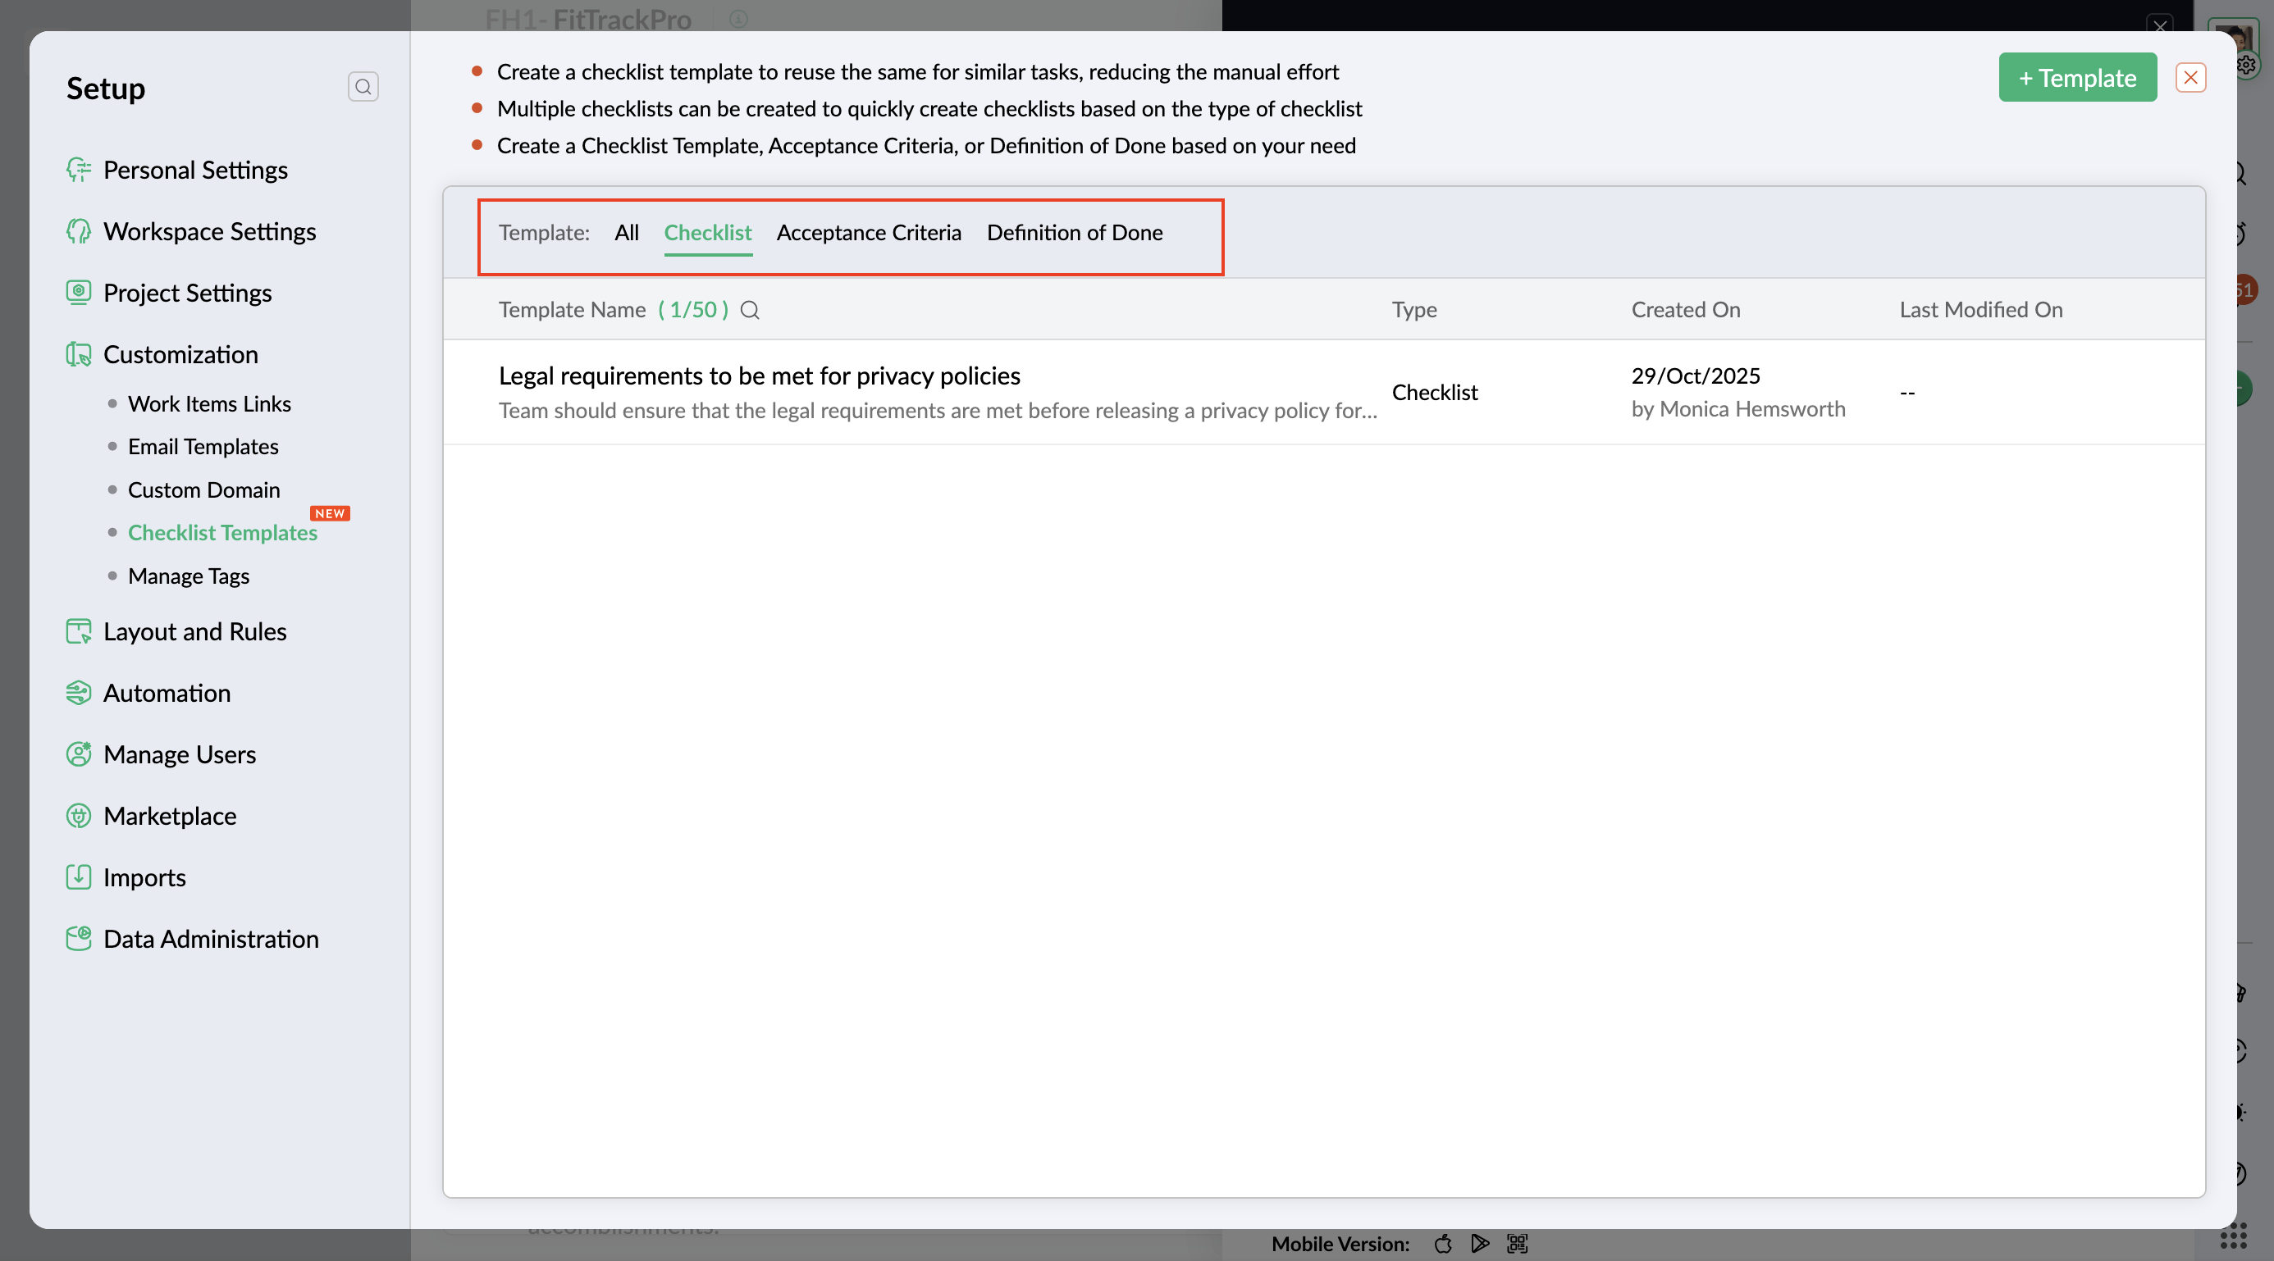Viewport: 2274px width, 1261px height.
Task: Open Personal Settings icon in sidebar
Action: pyautogui.click(x=79, y=170)
